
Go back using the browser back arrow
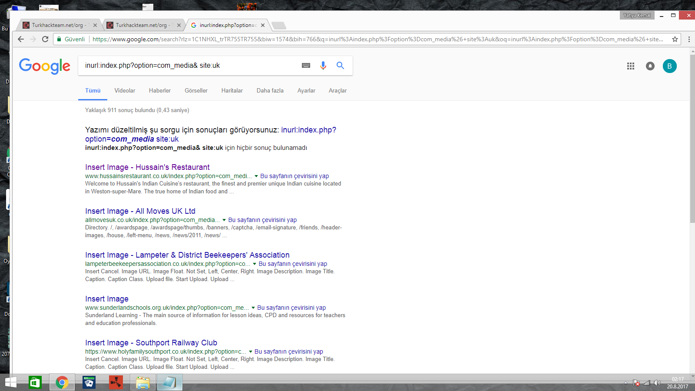21,39
